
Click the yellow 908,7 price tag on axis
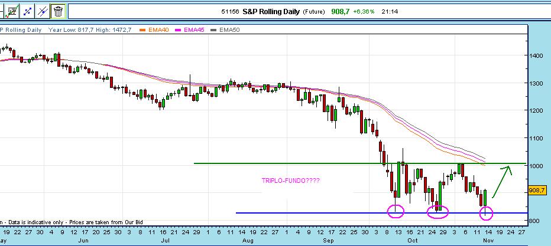click(x=537, y=191)
